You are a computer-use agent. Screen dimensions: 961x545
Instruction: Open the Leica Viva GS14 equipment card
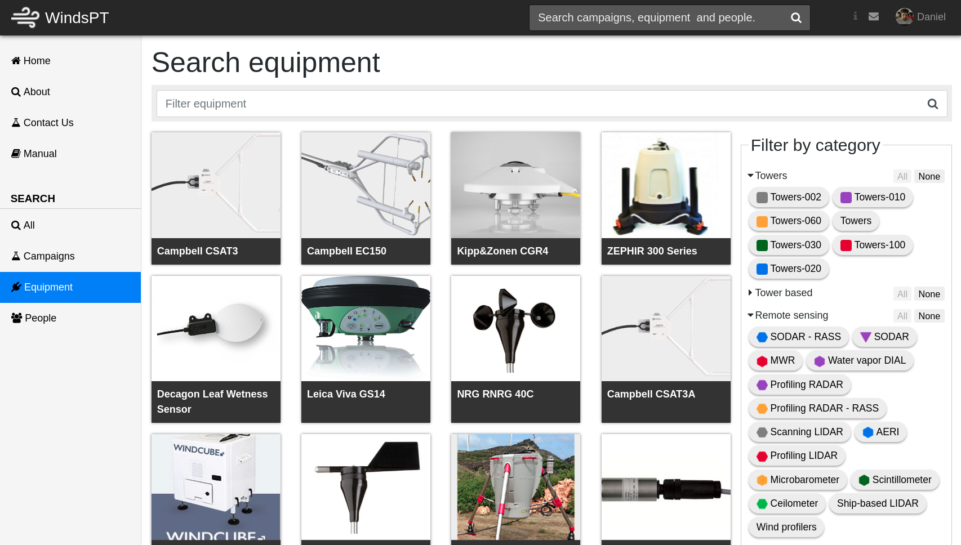tap(366, 349)
